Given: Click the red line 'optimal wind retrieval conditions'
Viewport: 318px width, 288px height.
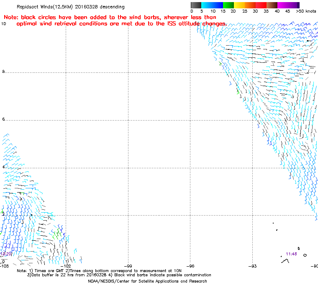Looking at the screenshot, I should (x=121, y=23).
